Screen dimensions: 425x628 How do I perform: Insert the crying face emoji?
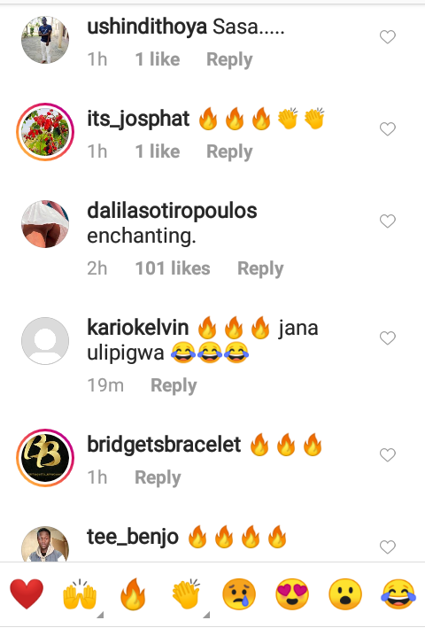[239, 594]
